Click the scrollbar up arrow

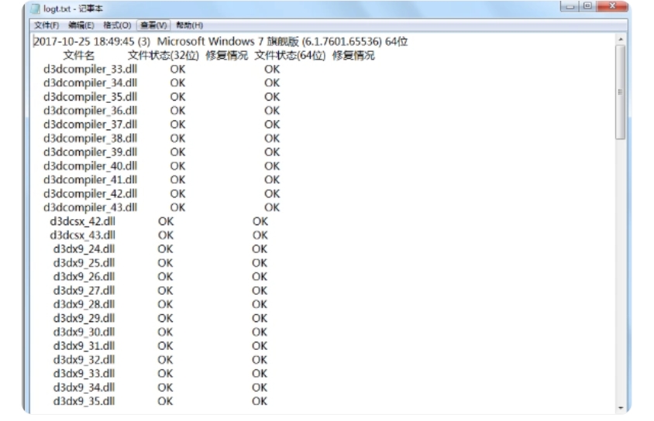(x=620, y=38)
